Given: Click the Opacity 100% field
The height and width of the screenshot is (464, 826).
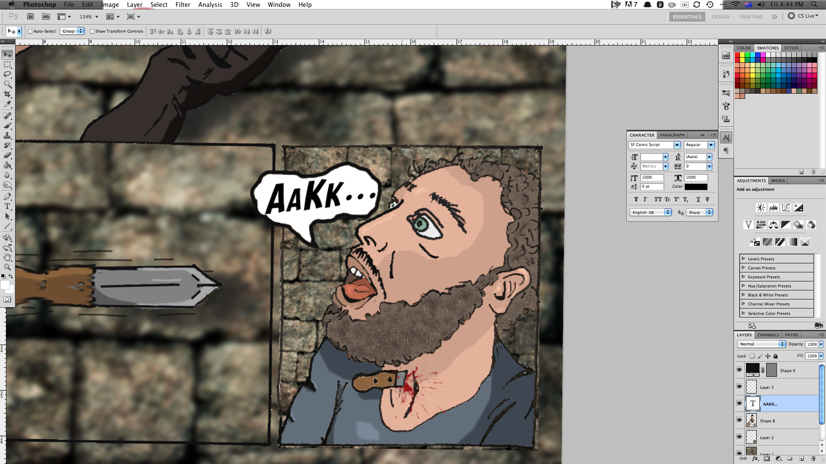Looking at the screenshot, I should [x=812, y=344].
